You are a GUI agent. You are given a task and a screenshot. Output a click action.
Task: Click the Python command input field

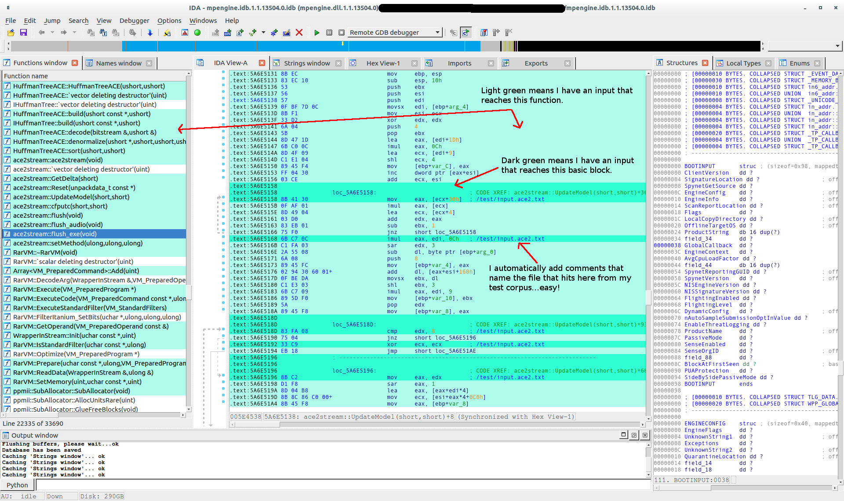343,485
